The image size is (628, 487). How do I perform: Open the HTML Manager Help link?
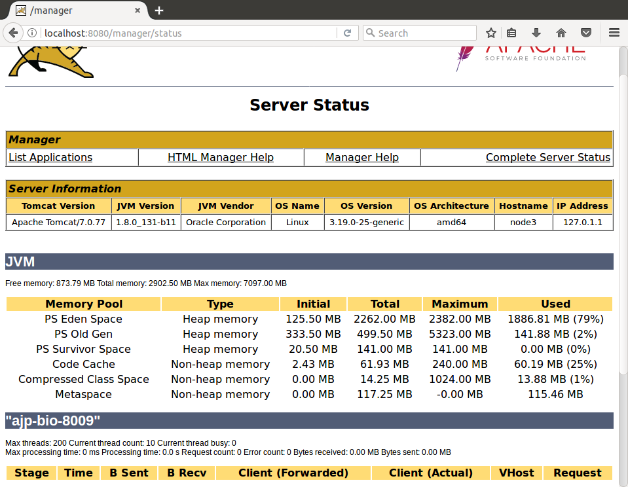point(221,157)
